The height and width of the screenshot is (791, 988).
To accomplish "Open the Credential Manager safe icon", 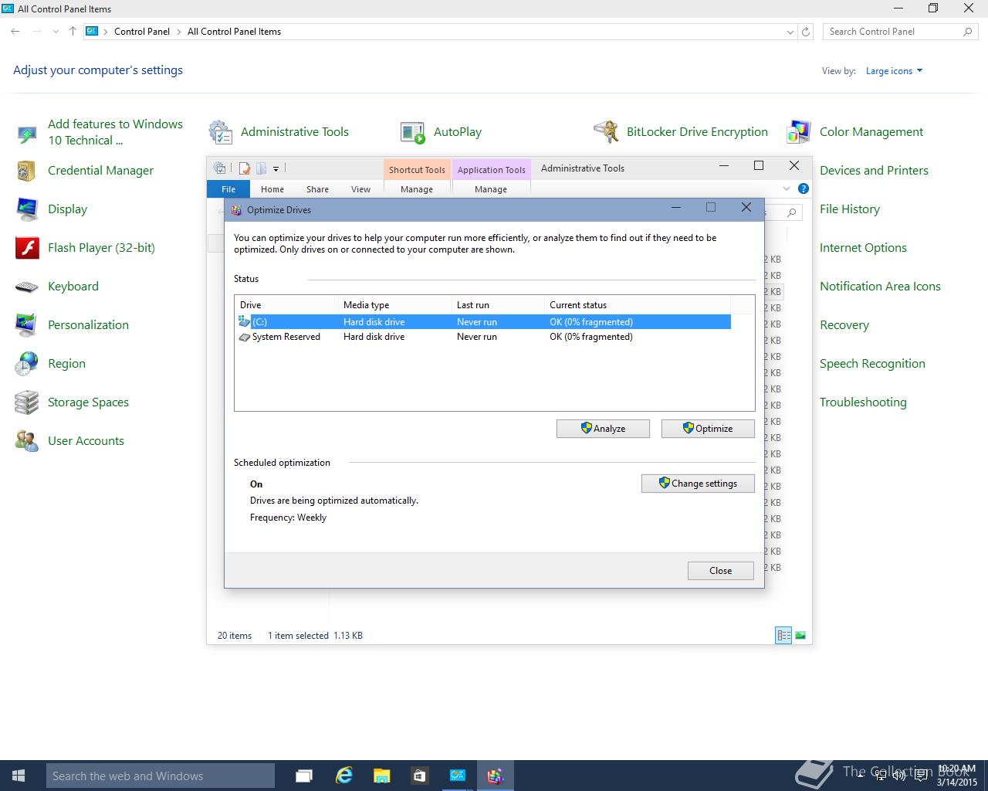I will coord(26,171).
